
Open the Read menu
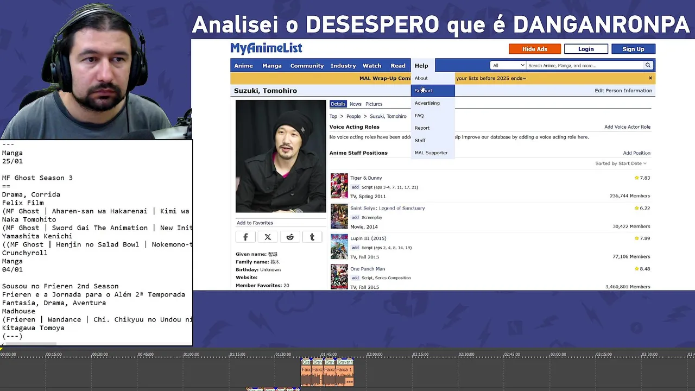(x=398, y=66)
